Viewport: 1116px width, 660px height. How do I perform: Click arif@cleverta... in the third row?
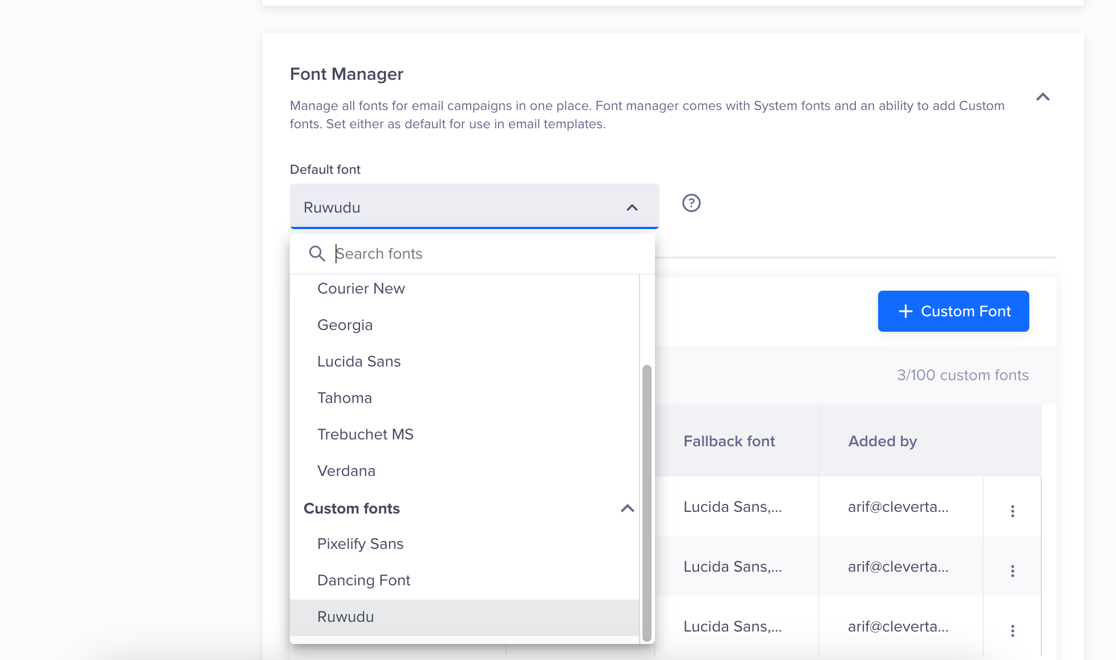coord(898,626)
